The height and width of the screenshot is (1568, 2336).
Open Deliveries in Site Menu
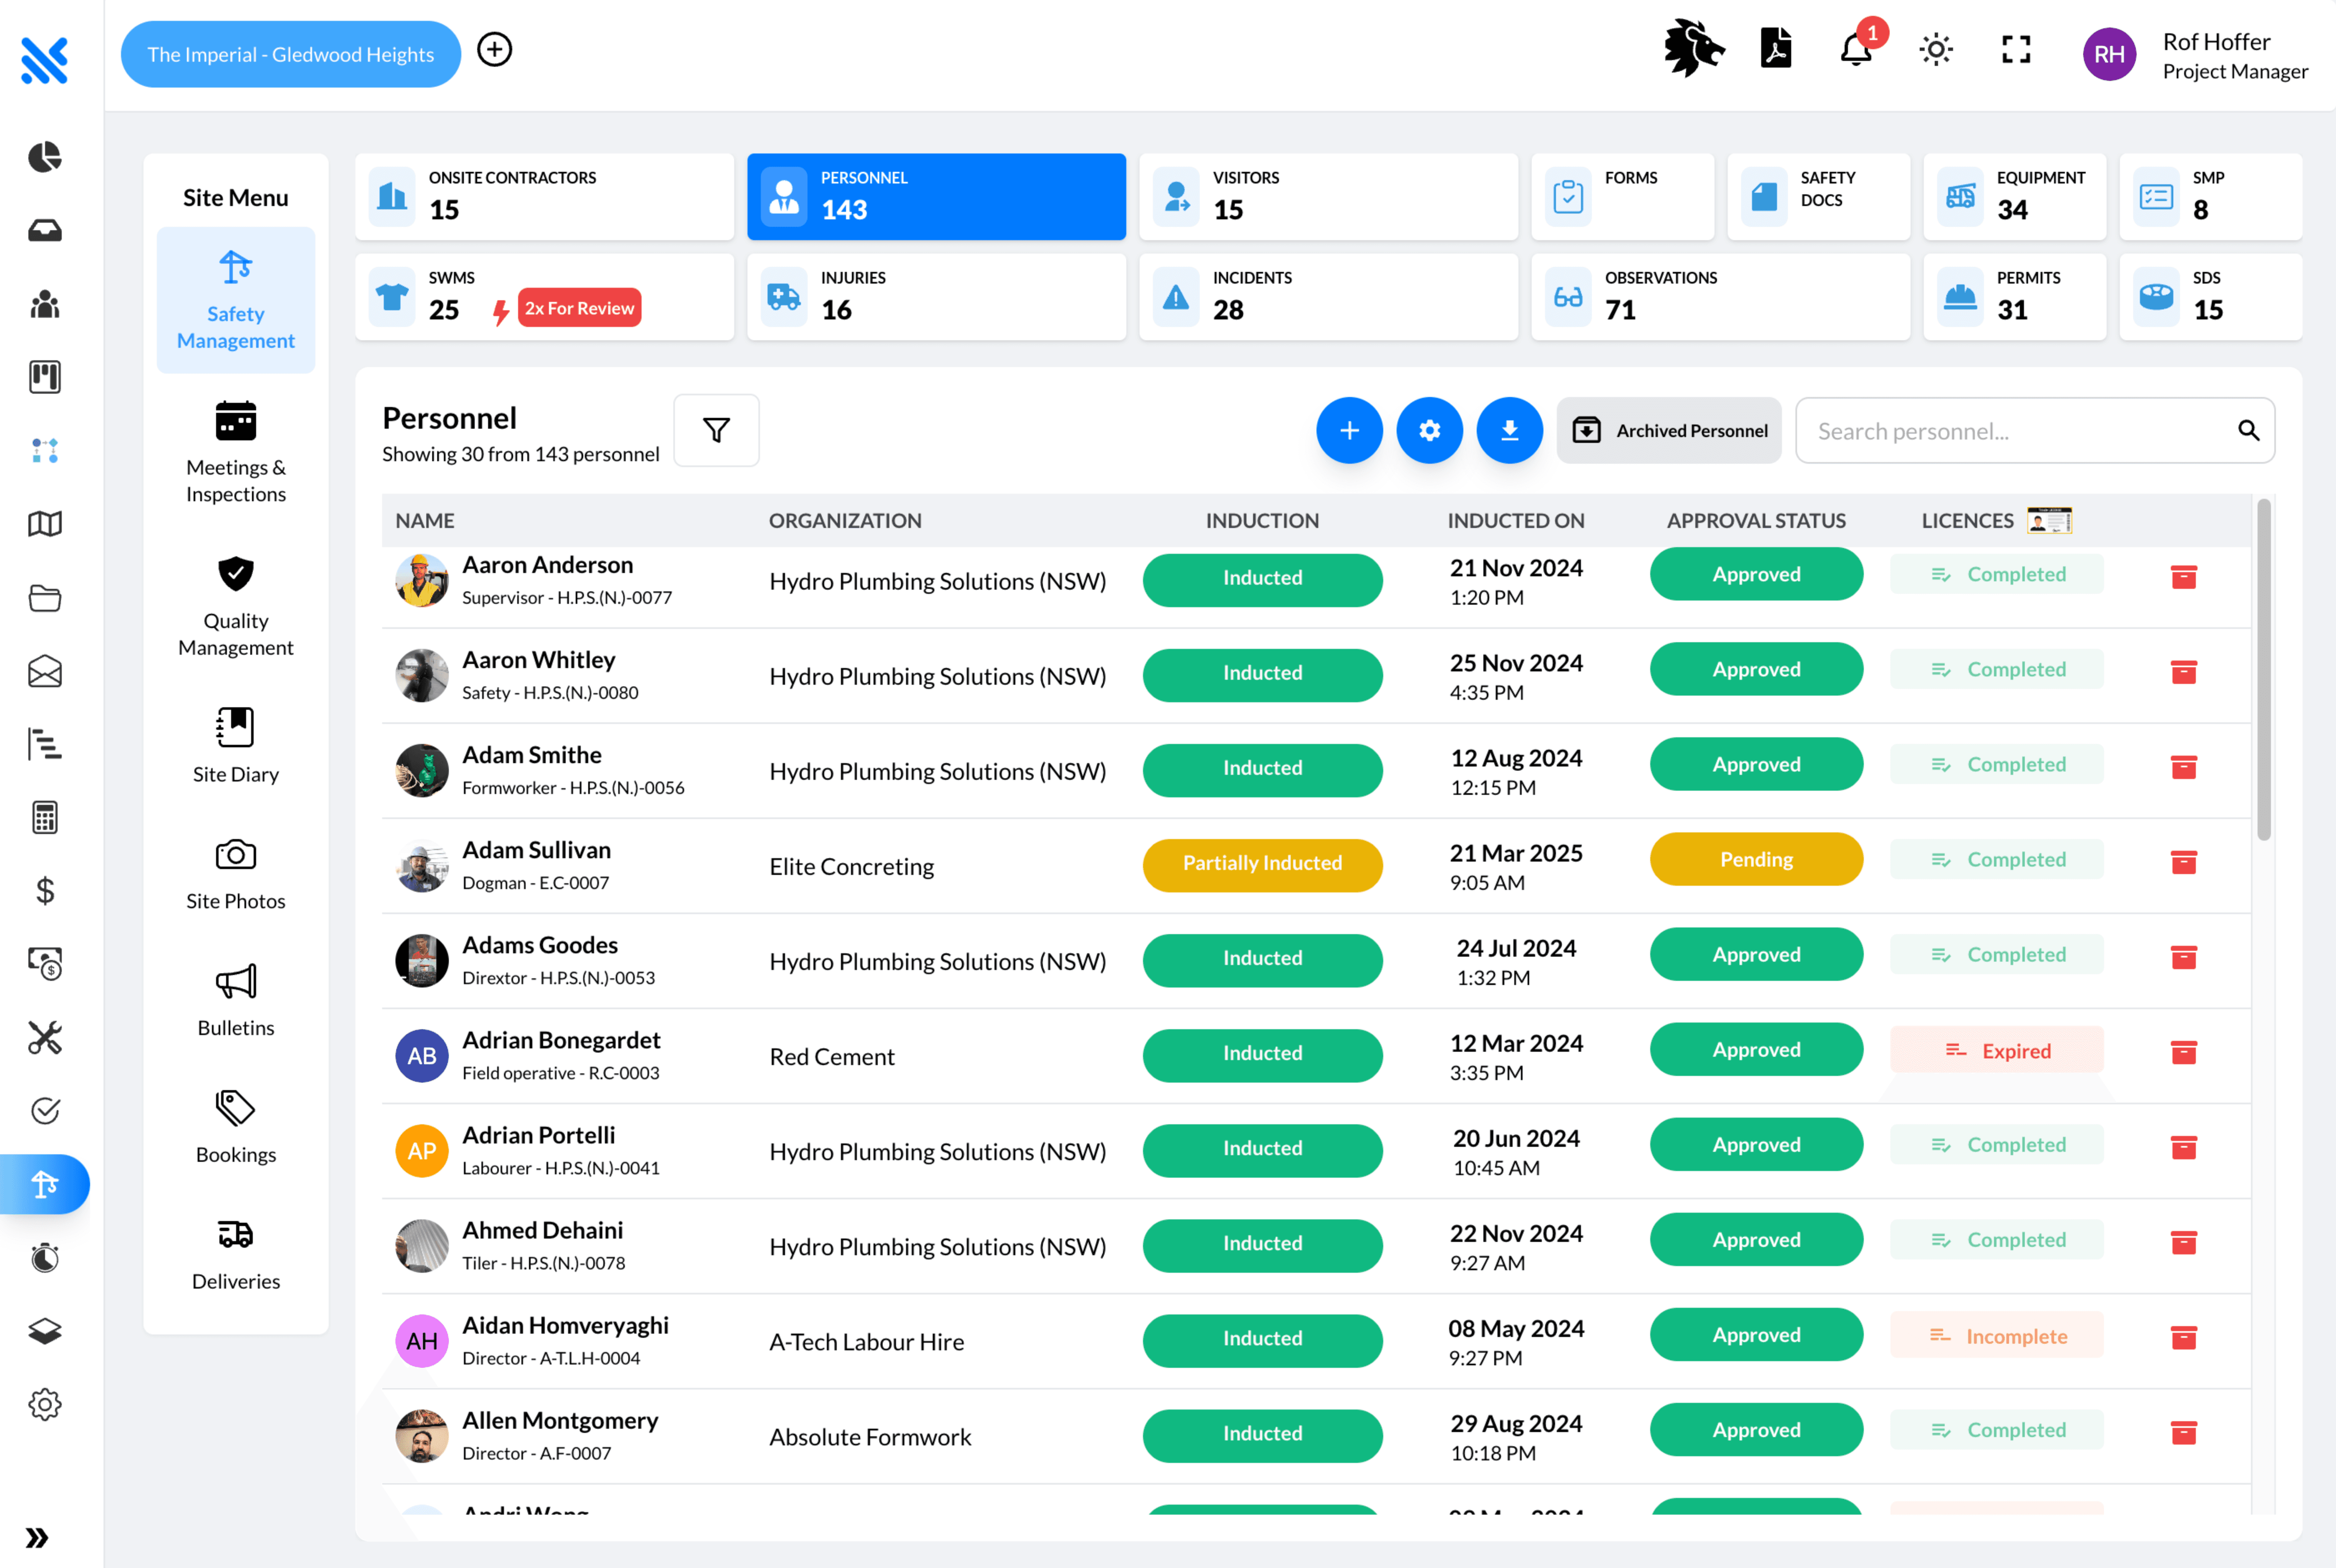236,1254
